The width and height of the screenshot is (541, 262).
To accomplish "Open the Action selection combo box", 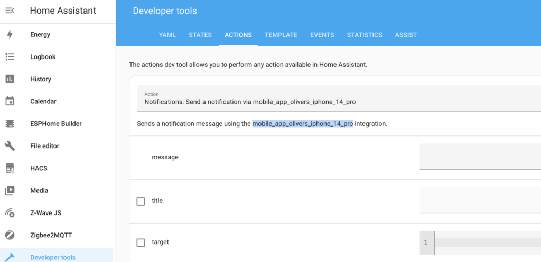I will click(339, 99).
